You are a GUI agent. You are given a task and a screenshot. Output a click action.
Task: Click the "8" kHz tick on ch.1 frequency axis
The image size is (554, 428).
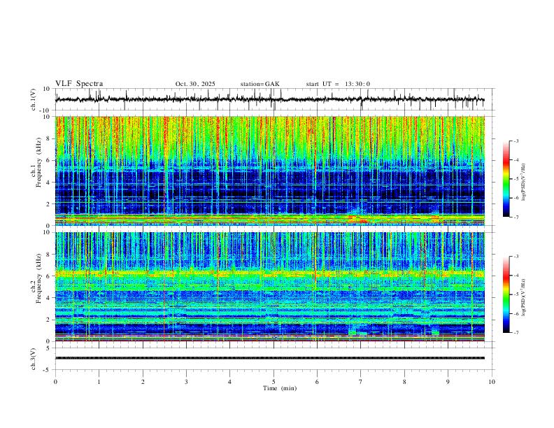(x=48, y=138)
